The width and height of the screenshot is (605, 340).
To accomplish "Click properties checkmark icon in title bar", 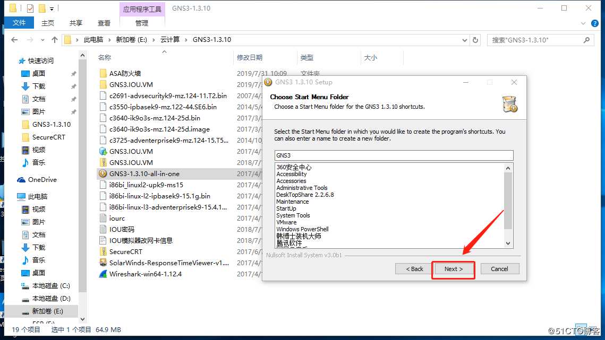I will tap(30, 8).
